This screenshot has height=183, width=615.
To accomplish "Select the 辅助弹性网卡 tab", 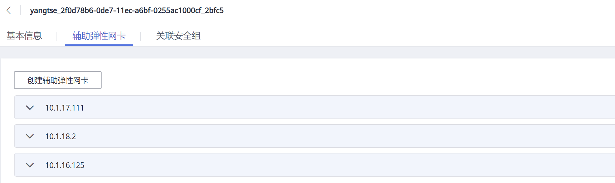I will click(99, 36).
